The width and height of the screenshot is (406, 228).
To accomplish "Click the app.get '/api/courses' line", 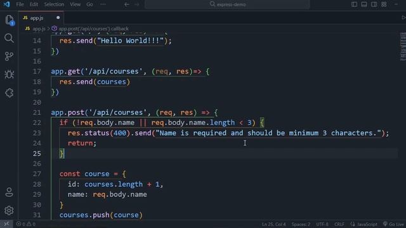I will pyautogui.click(x=130, y=72).
